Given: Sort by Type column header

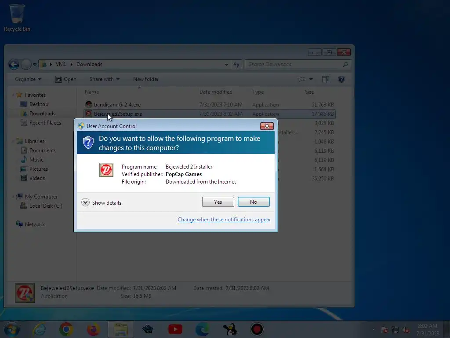Looking at the screenshot, I should click(258, 92).
